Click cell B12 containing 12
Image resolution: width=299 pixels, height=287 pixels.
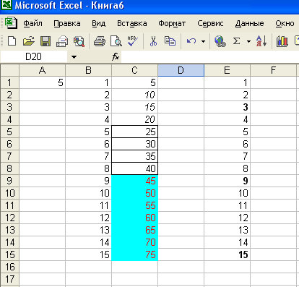click(x=88, y=218)
